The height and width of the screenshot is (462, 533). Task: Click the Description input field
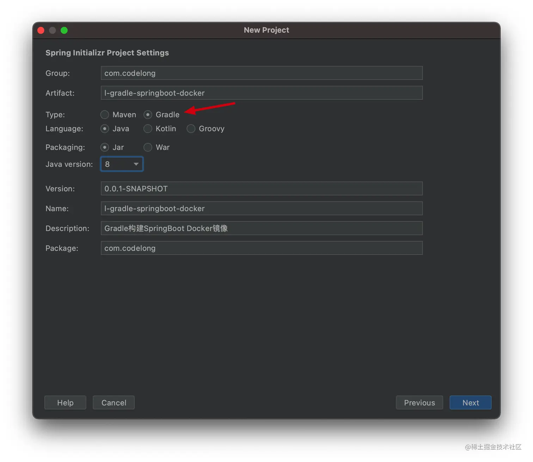click(x=262, y=228)
